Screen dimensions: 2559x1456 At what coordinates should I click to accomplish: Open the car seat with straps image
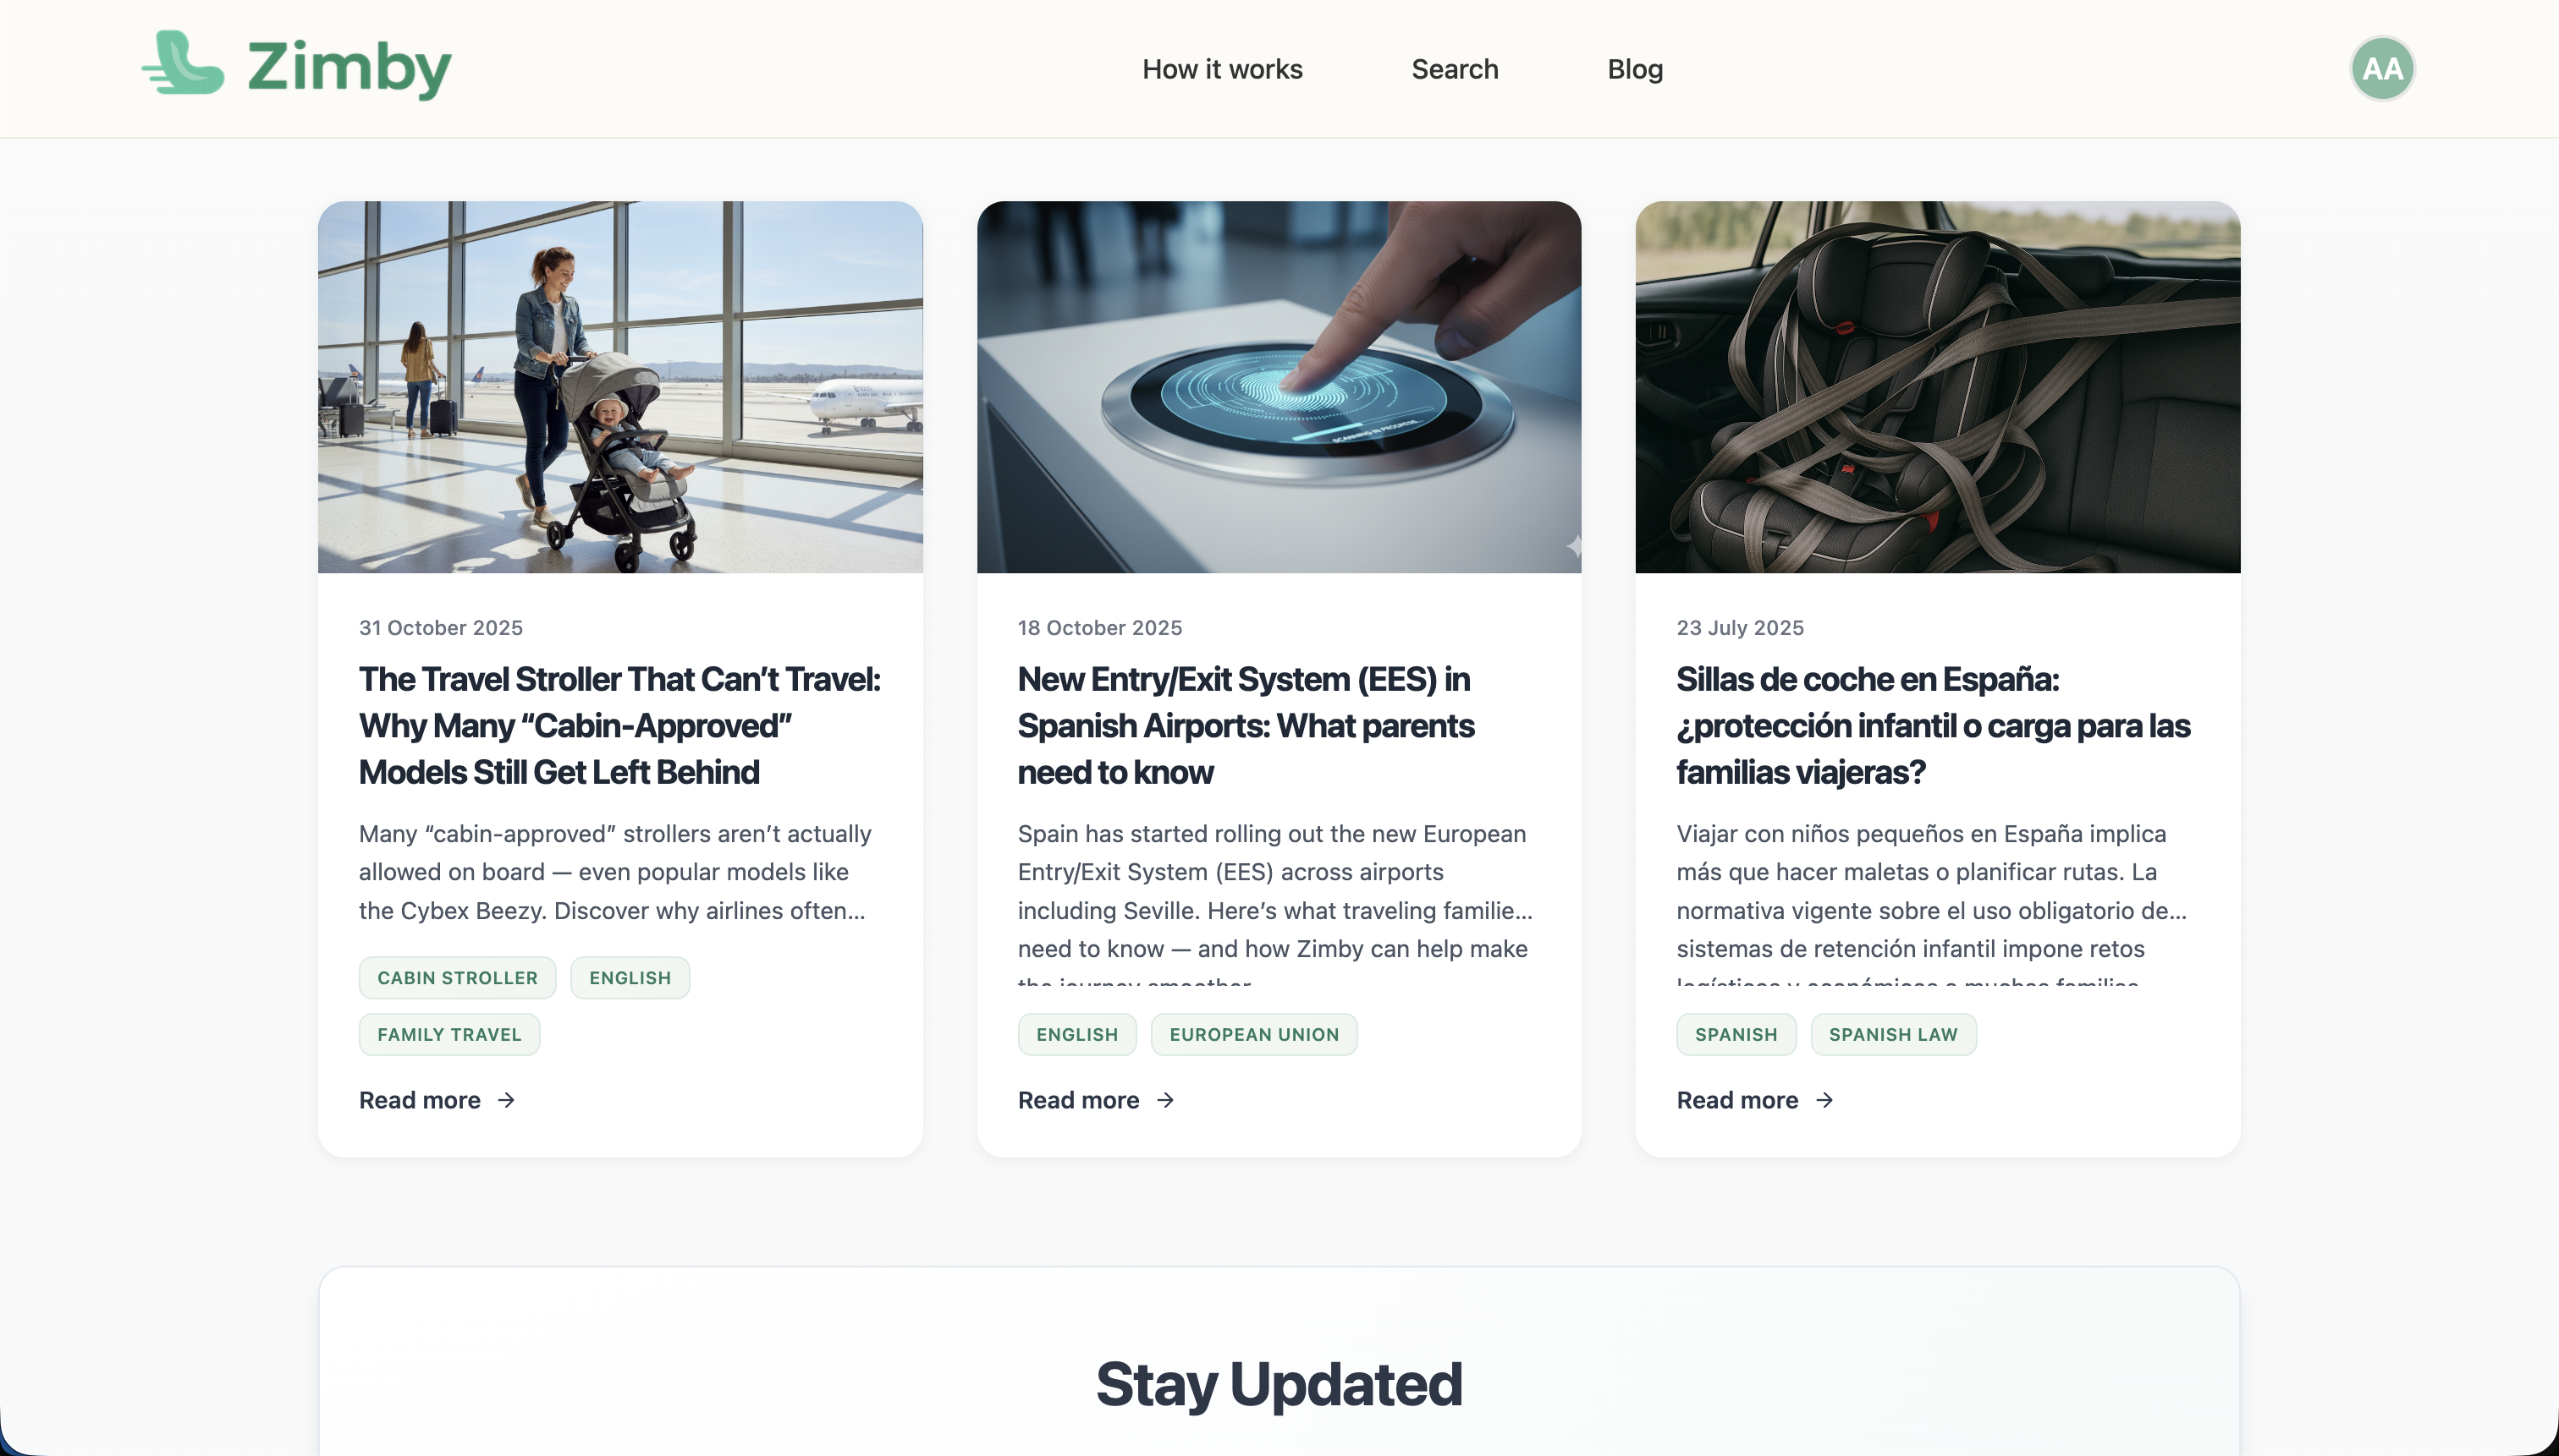(x=1938, y=387)
